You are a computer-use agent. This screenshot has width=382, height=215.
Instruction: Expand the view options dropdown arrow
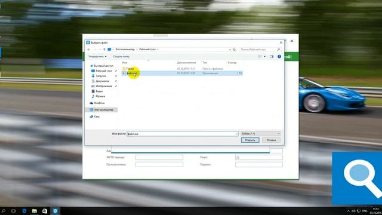[264, 57]
